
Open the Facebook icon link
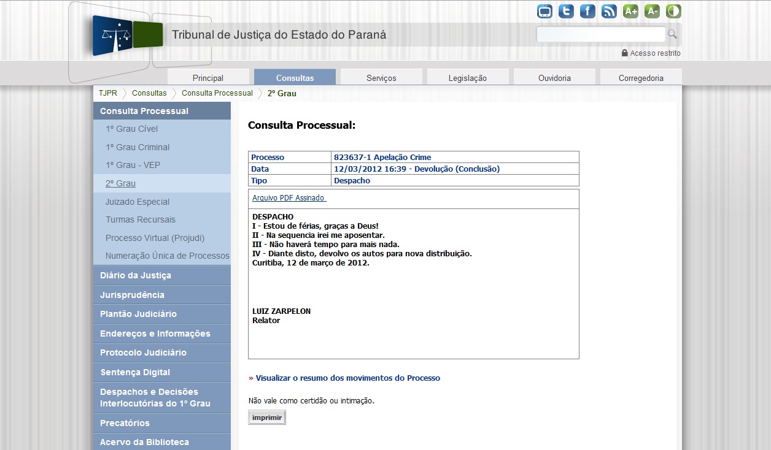click(587, 11)
